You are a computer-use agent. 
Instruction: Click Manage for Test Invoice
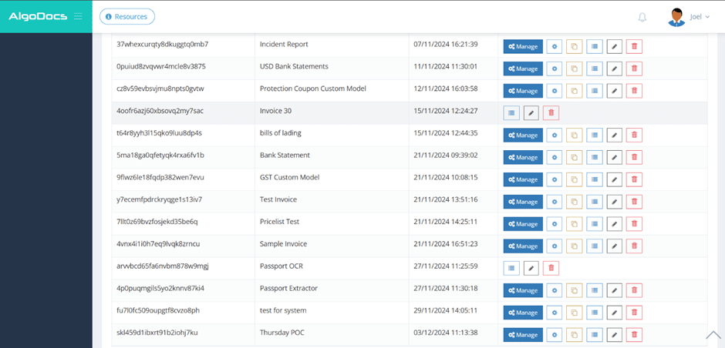tap(523, 202)
